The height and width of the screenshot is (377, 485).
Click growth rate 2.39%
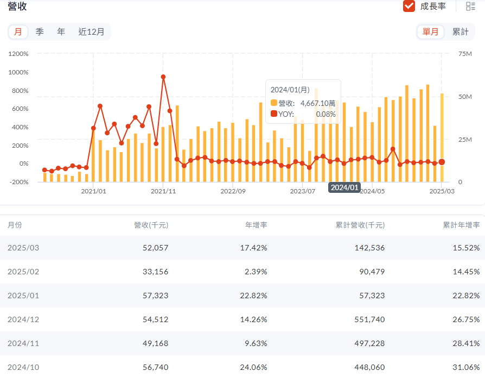(x=256, y=272)
